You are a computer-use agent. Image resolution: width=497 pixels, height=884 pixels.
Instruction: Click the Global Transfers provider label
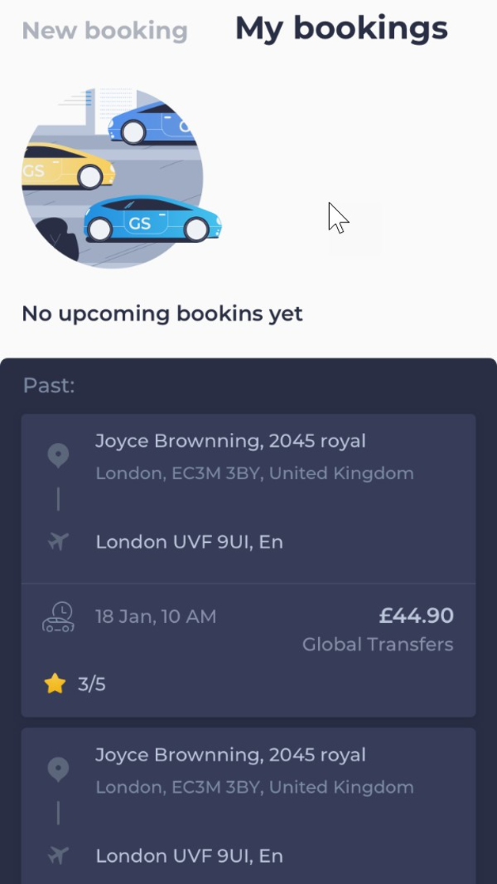click(x=377, y=644)
